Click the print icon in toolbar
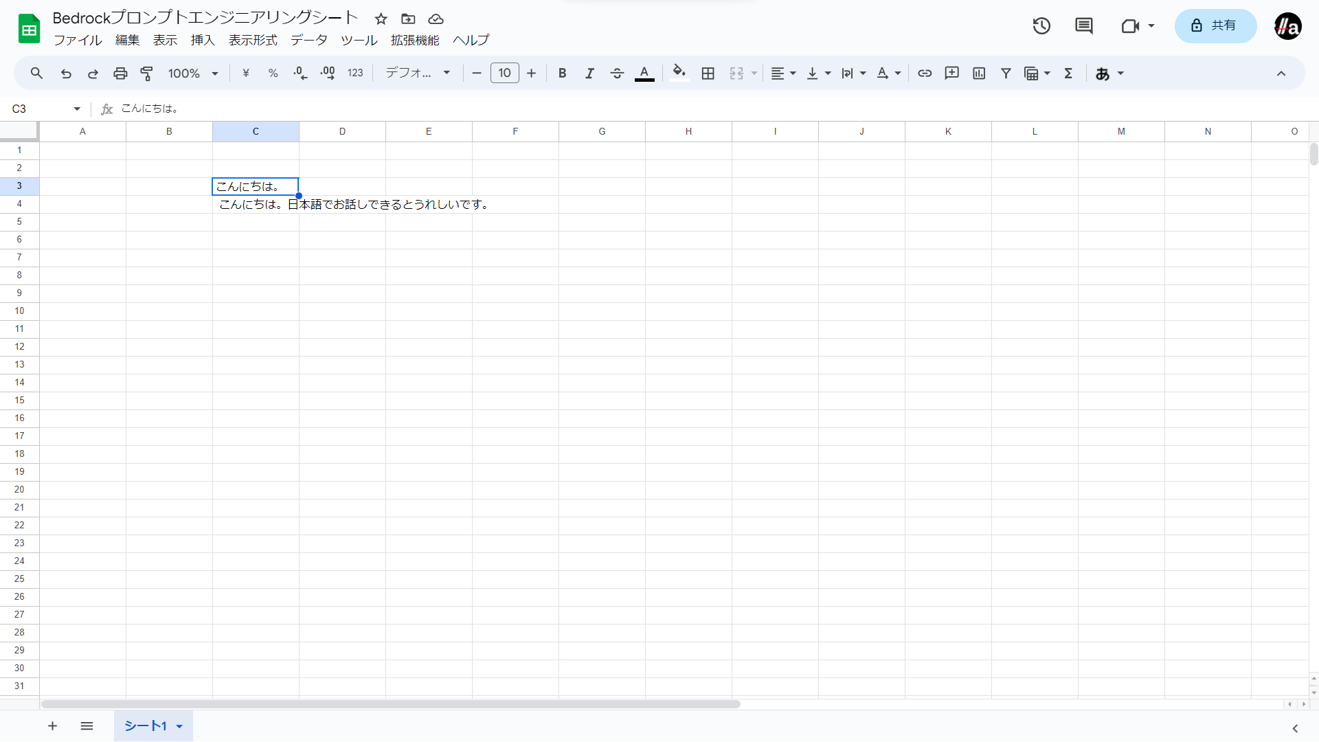1319x742 pixels. point(120,74)
